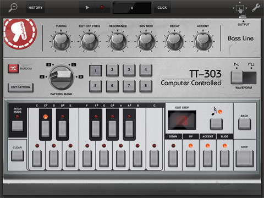Viewport: 264px width, 198px height.
Task: Click the BACK button
Action: [245, 124]
